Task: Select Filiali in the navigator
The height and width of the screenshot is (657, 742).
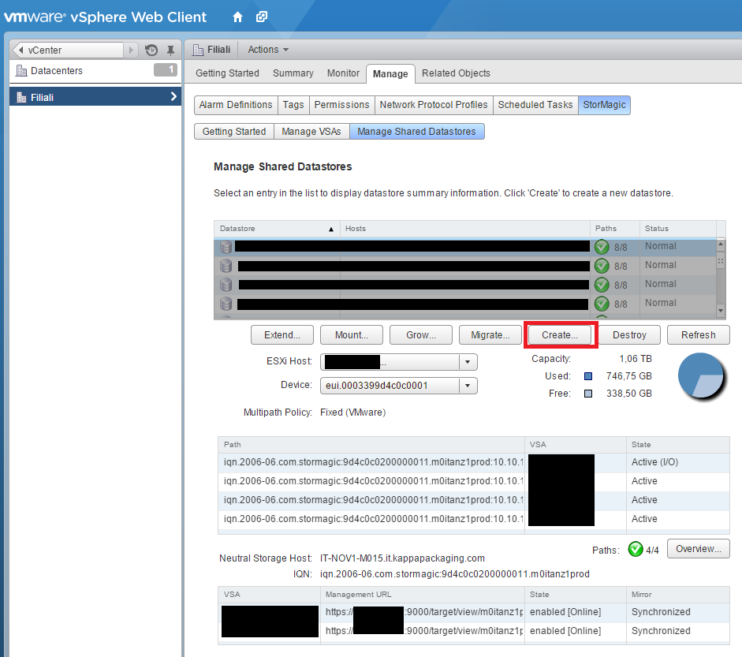Action: 95,97
